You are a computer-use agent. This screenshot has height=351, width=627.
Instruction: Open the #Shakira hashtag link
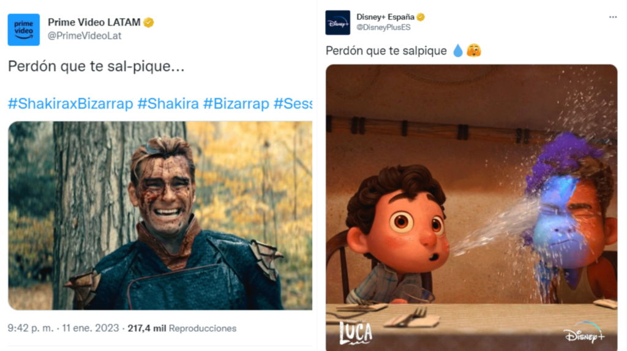click(x=168, y=104)
